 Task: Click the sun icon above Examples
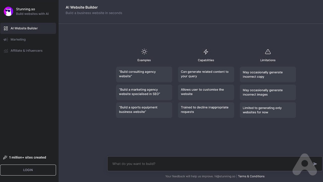[x=144, y=52]
